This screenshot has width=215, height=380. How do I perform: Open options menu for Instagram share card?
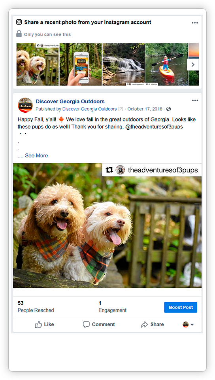(195, 23)
